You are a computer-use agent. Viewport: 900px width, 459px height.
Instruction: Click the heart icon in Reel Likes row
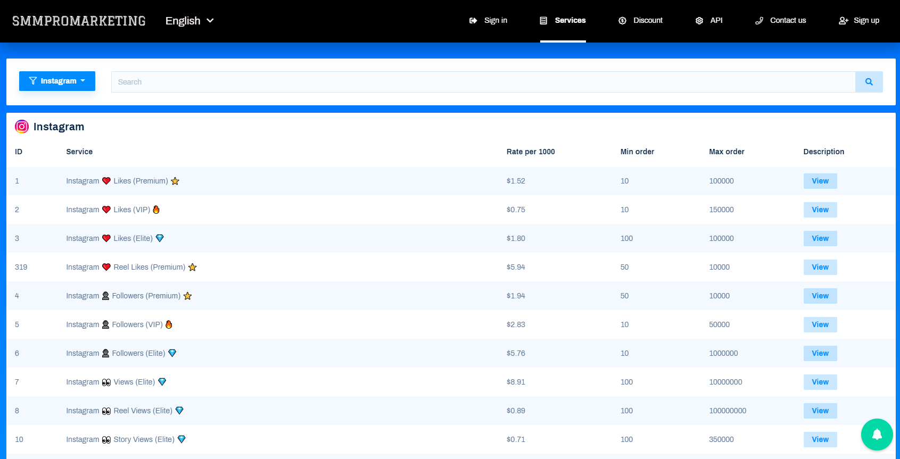pos(106,267)
